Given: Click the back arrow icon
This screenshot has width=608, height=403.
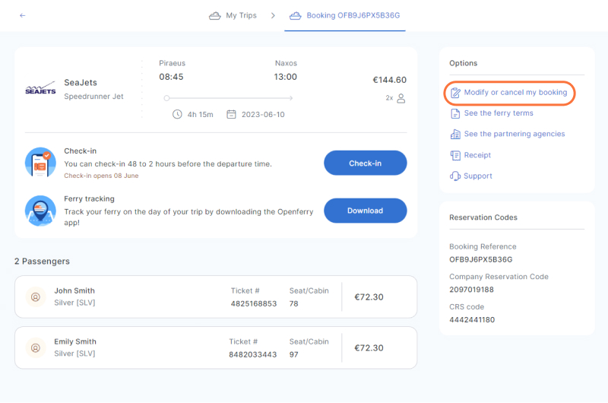Looking at the screenshot, I should [x=23, y=15].
